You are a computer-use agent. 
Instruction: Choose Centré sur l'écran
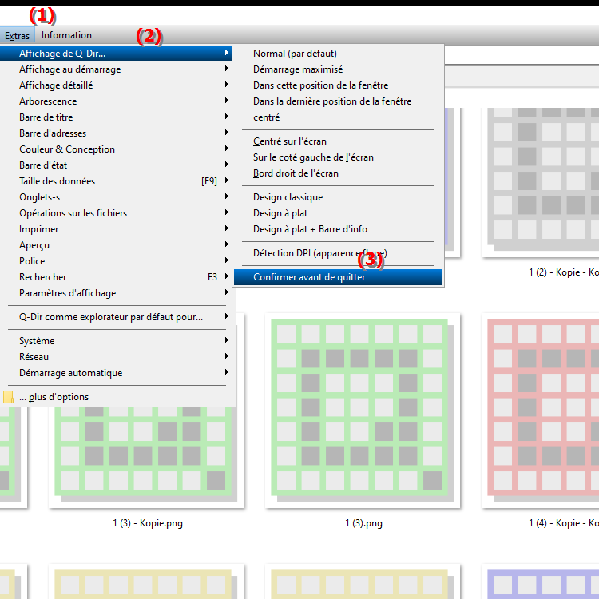[339, 141]
